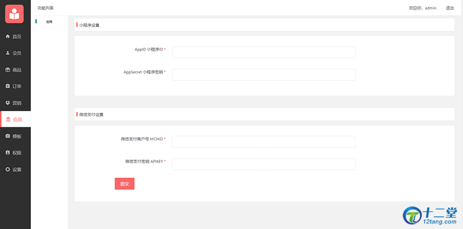Image resolution: width=463 pixels, height=229 pixels.
Task: Click the AppID 小程序ID label
Action: coord(149,50)
